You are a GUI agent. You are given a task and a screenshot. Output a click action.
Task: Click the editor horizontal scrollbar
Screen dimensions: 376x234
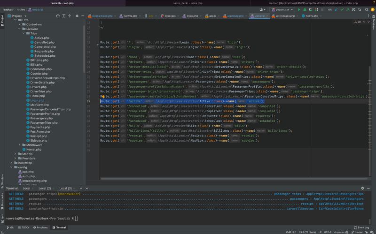coord(234,179)
